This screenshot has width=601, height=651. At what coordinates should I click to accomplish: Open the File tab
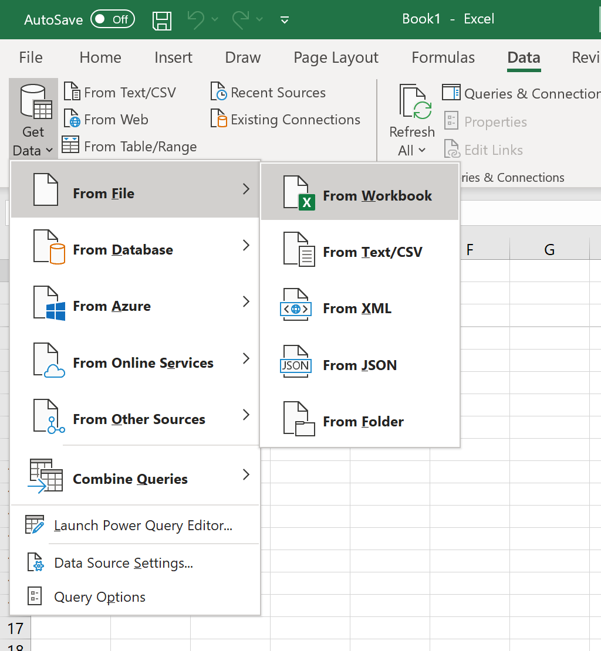pos(31,57)
